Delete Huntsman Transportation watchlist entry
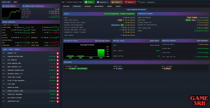The width and height of the screenshot is (210, 108). pos(58,70)
